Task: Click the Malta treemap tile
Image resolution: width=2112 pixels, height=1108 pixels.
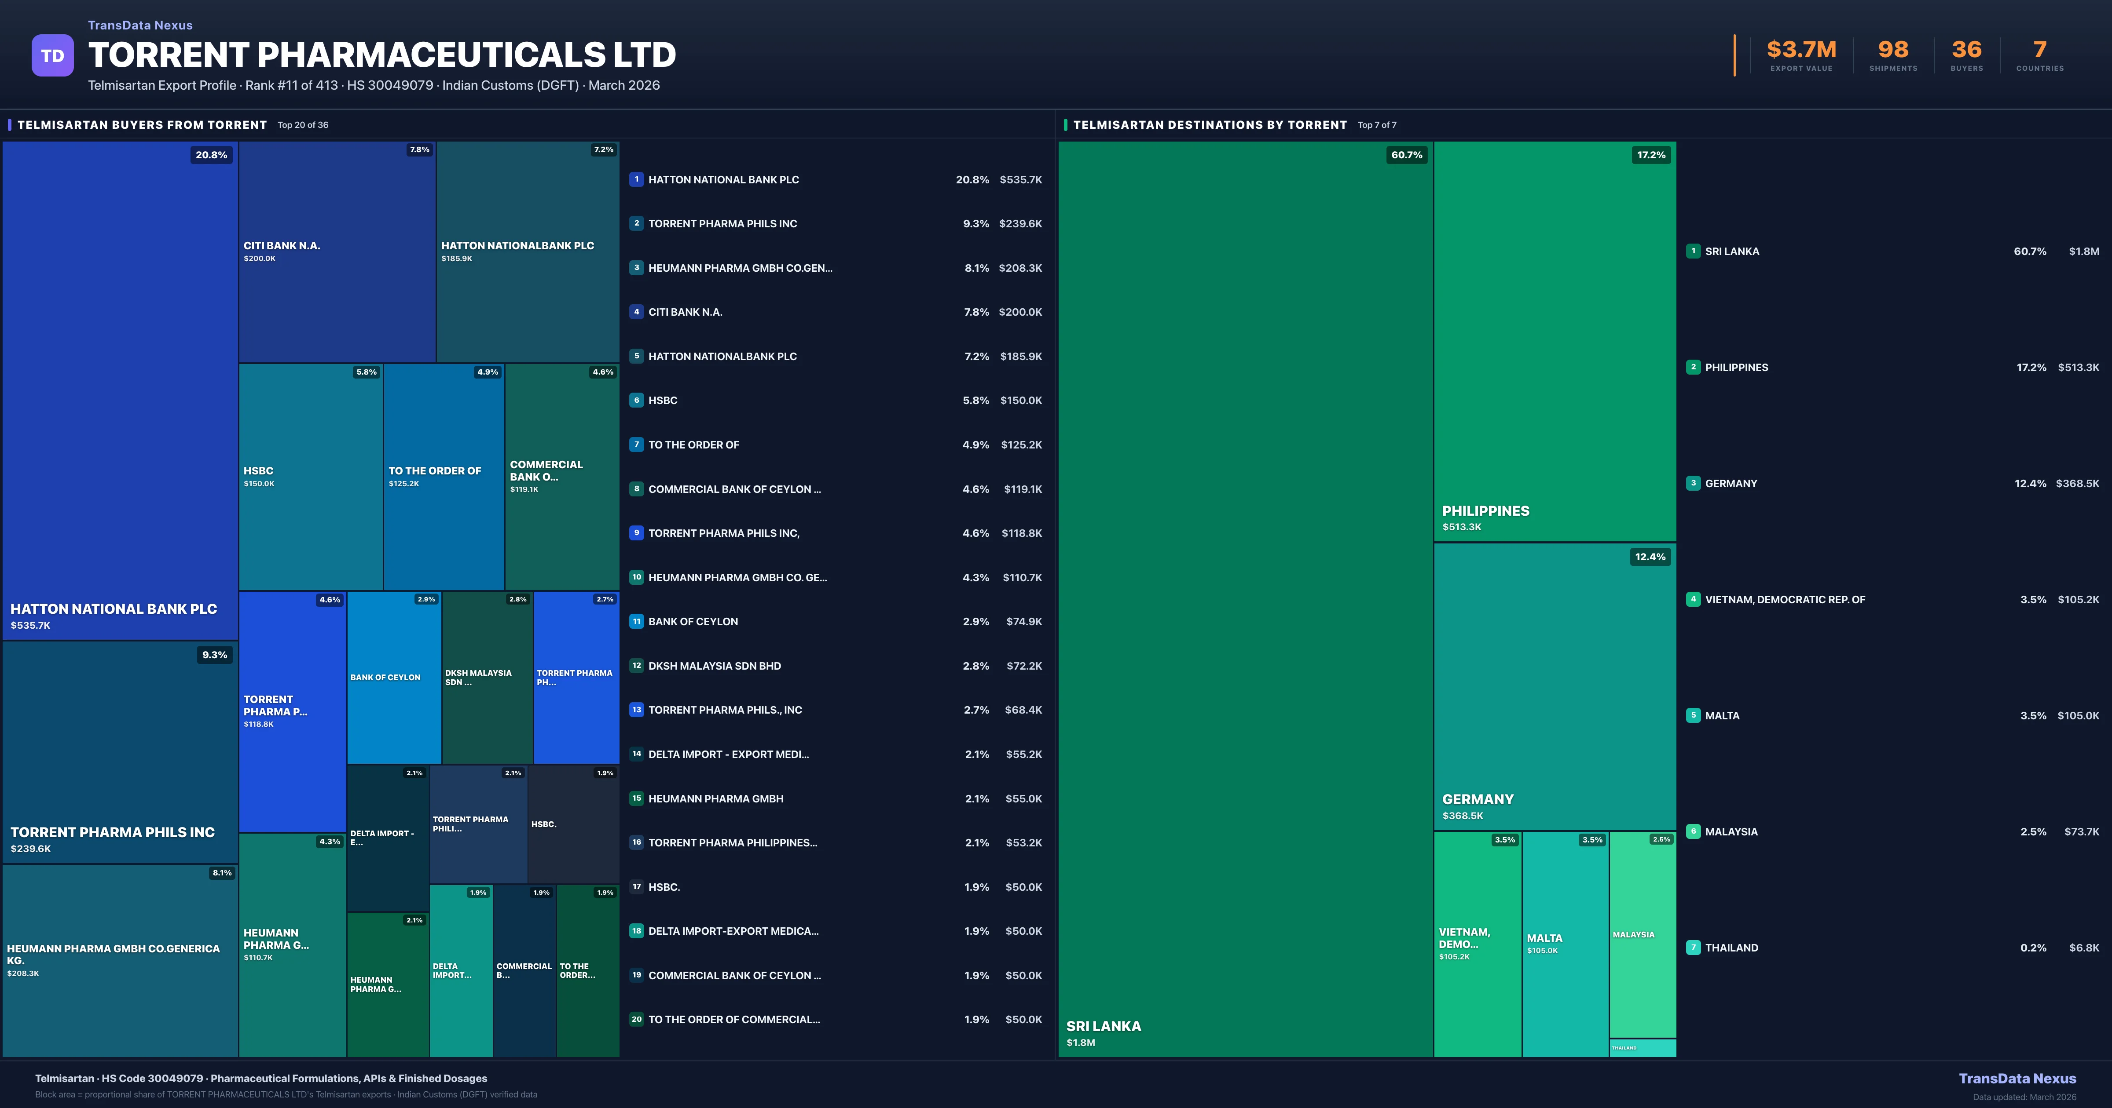Action: coord(1565,944)
